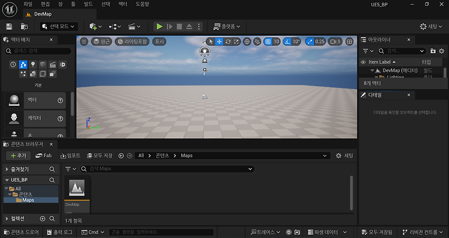Viewport: 449px width, 238px height.
Task: Toggle visibility eye column in outliner
Action: click(363, 62)
